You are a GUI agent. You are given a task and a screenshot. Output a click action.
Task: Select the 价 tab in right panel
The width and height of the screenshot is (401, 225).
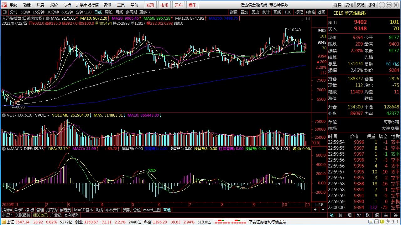[x=341, y=215]
